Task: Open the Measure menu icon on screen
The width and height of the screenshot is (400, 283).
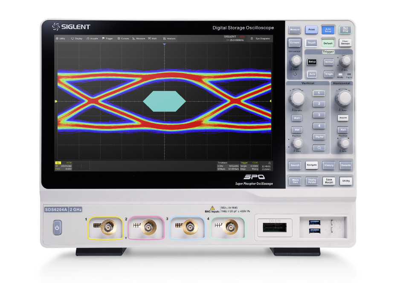Action: pos(133,38)
